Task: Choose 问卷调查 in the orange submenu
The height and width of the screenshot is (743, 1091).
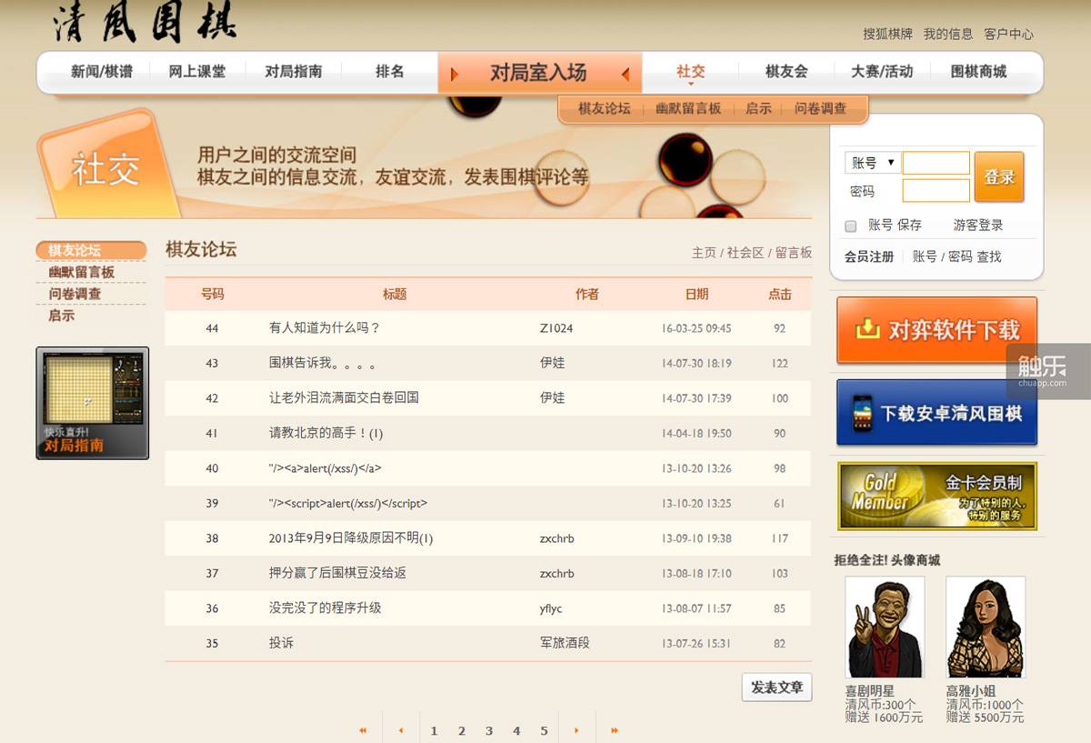Action: [820, 108]
